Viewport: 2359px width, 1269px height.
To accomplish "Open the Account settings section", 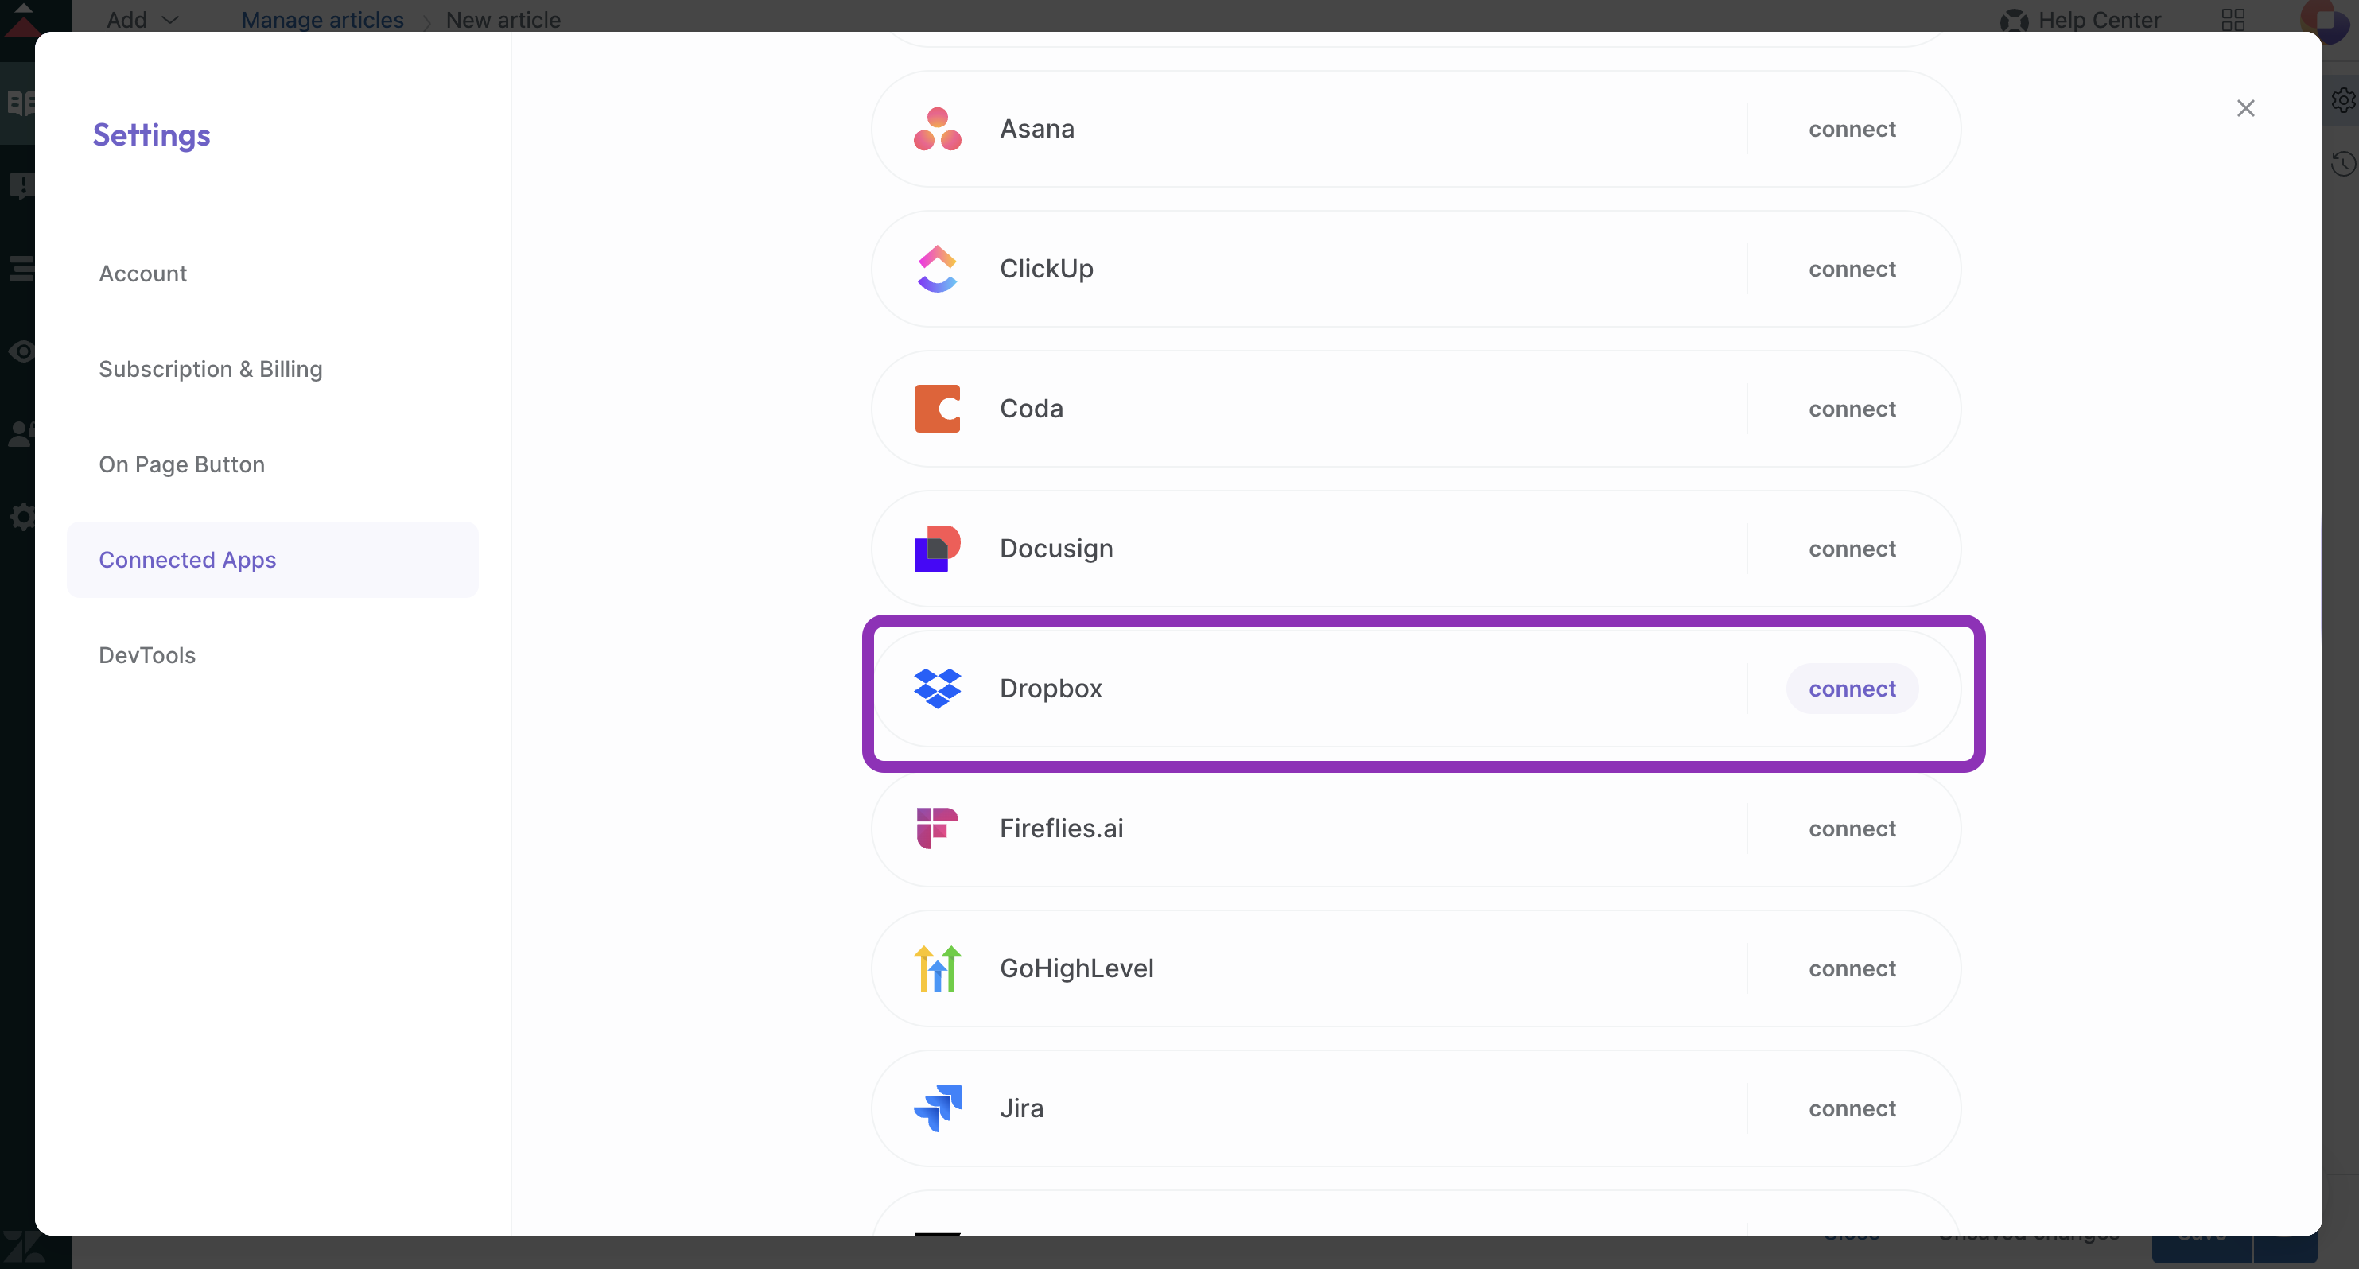I will [272, 274].
